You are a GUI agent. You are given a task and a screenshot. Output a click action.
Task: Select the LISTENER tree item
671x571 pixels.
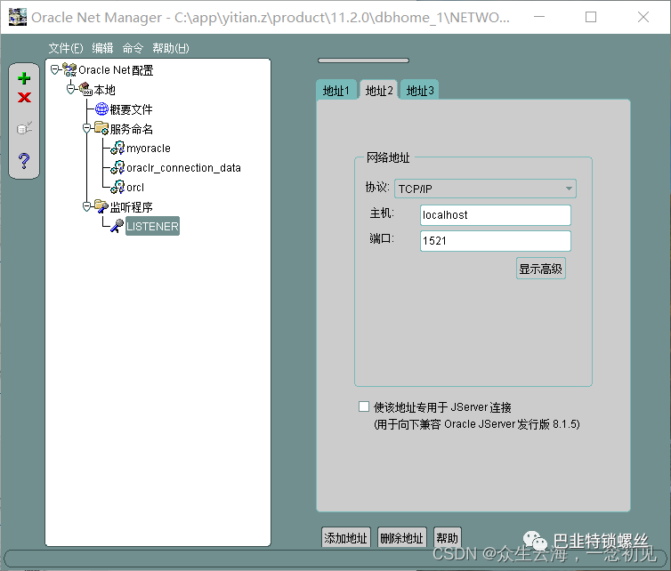152,226
